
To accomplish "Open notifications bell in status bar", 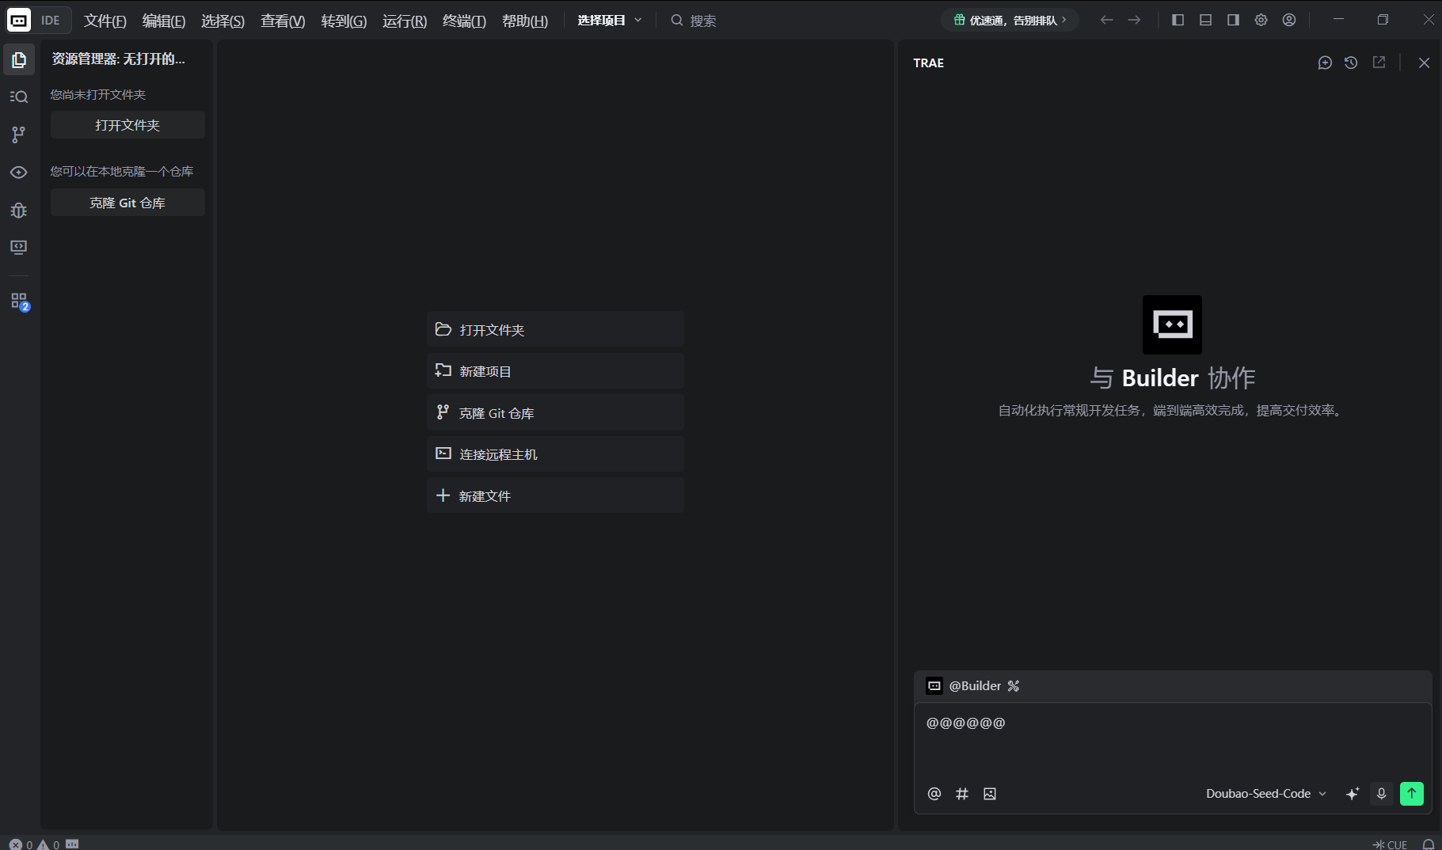I will coord(1429,844).
